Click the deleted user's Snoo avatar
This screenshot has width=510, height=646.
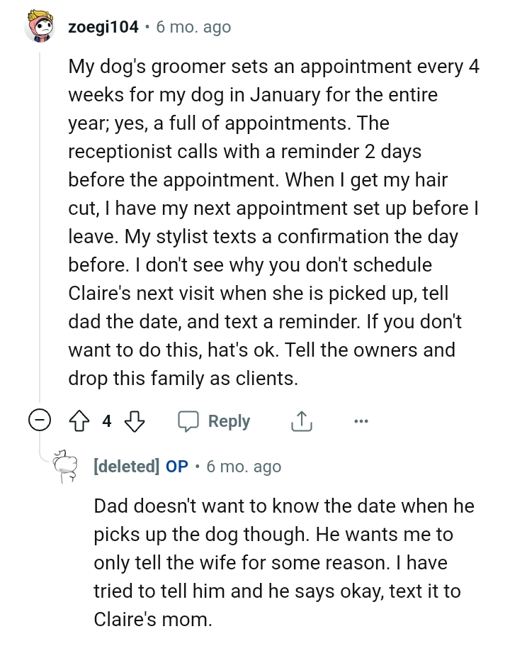(x=65, y=466)
